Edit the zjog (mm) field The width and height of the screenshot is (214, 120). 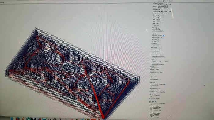tap(160, 47)
